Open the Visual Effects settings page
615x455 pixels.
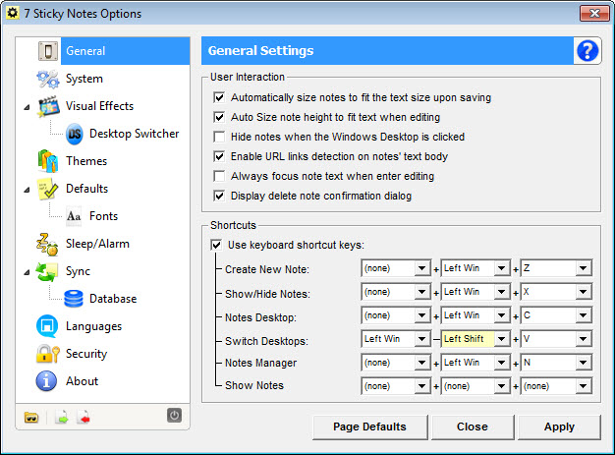point(99,106)
